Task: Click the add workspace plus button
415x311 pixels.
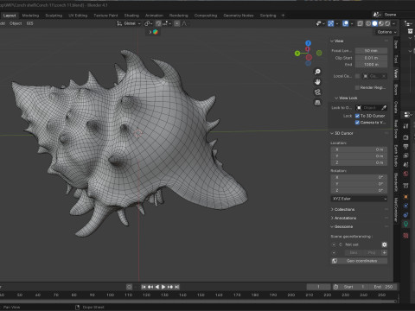Action: click(x=283, y=16)
